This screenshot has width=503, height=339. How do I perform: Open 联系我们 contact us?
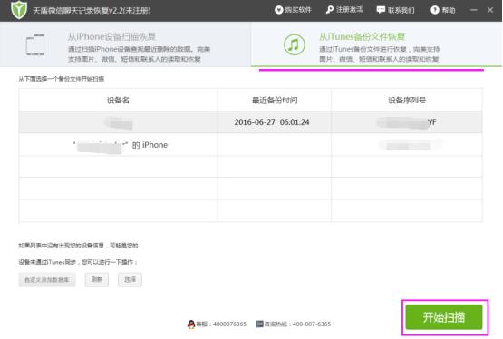(395, 10)
